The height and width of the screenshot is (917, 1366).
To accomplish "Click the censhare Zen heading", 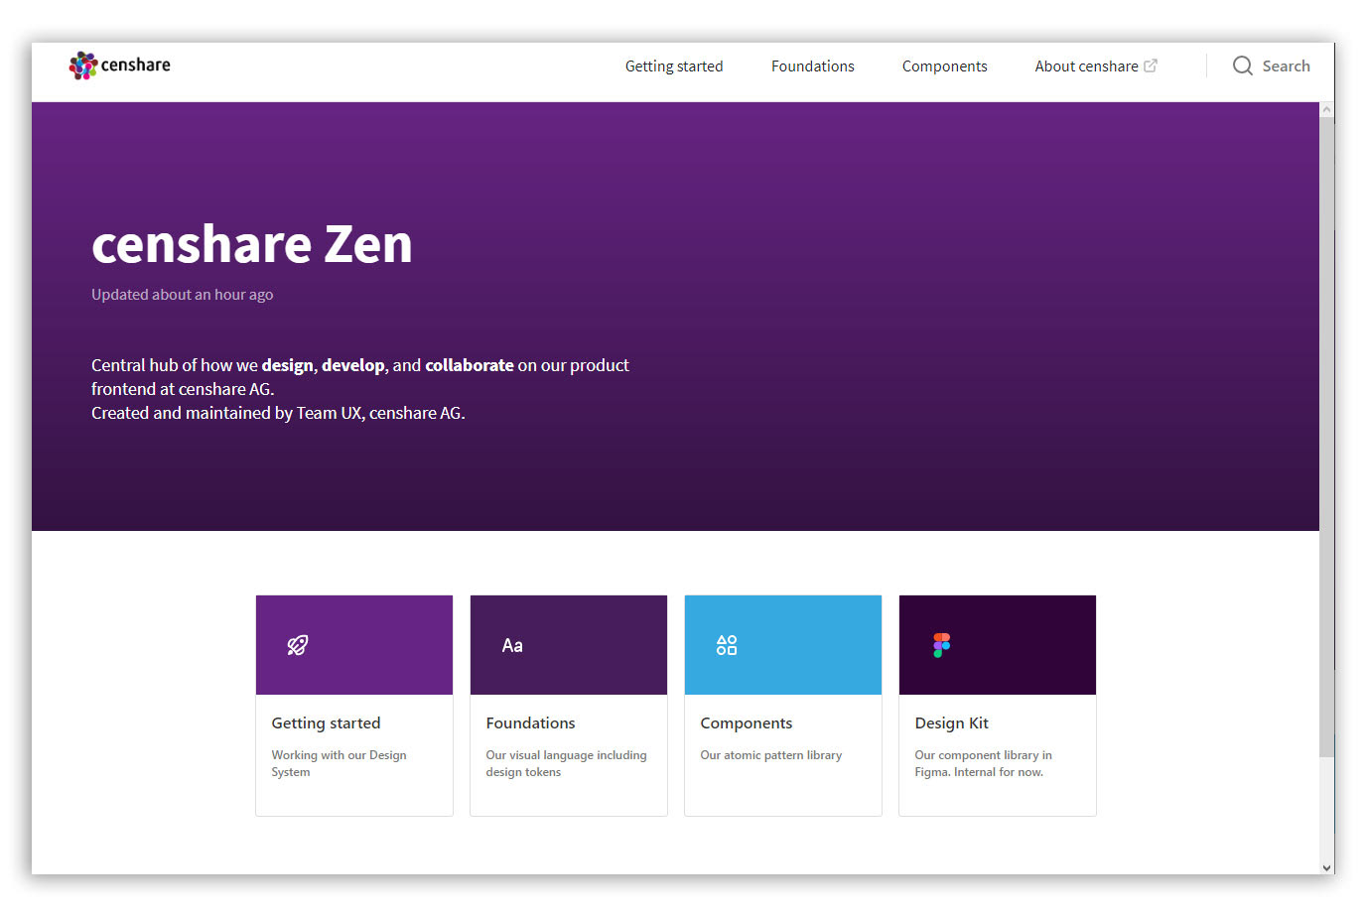I will pos(252,244).
